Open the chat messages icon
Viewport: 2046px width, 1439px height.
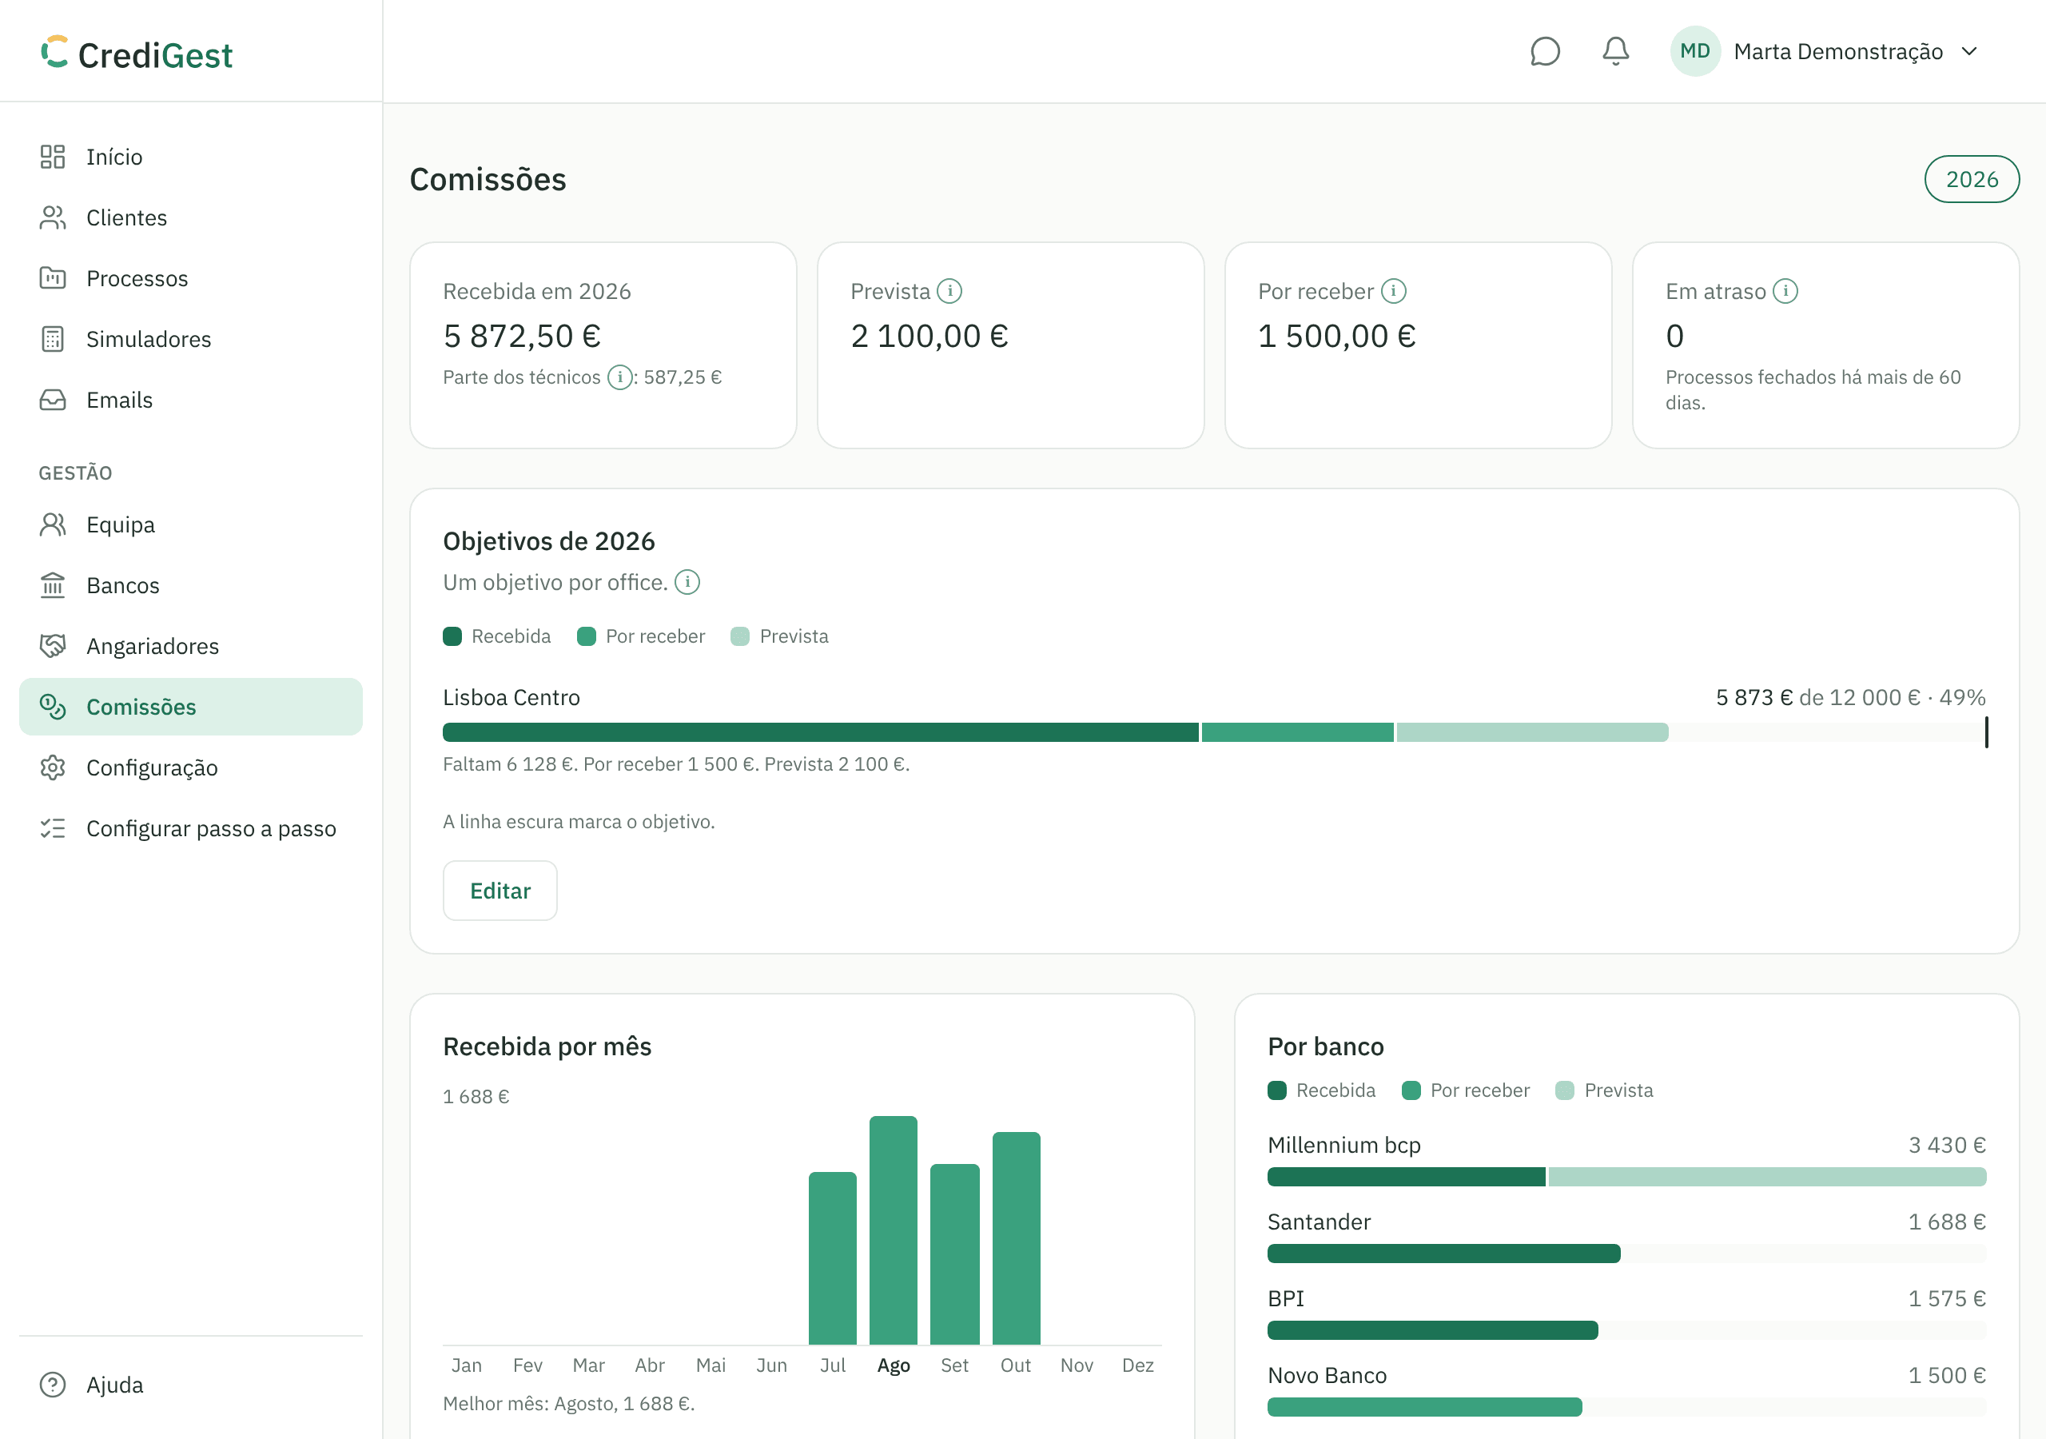click(1544, 52)
